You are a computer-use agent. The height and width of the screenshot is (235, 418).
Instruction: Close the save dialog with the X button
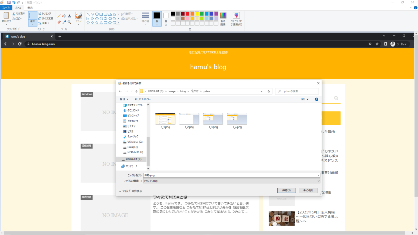(318, 83)
